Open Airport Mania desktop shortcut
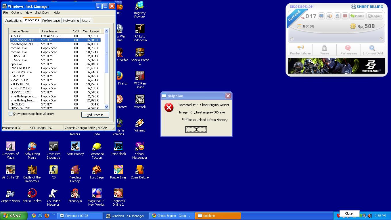 coord(11,196)
